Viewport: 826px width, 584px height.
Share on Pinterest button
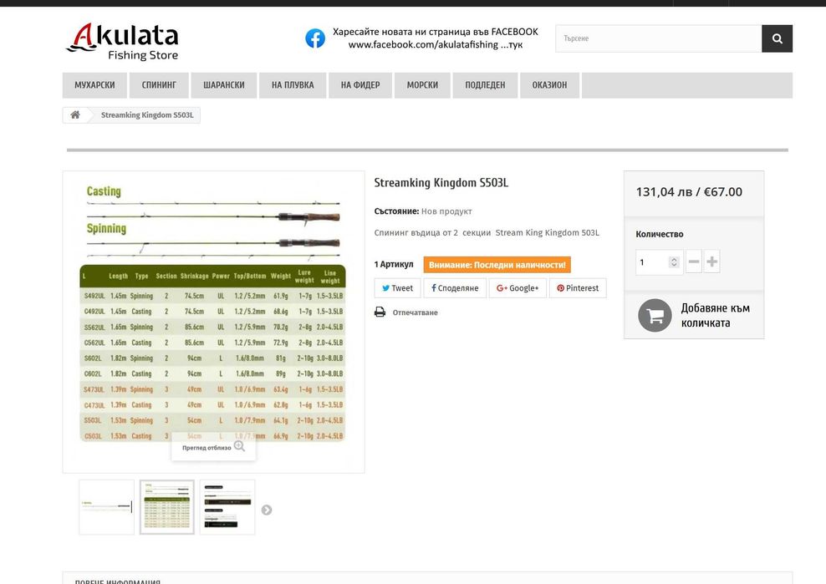pos(578,288)
